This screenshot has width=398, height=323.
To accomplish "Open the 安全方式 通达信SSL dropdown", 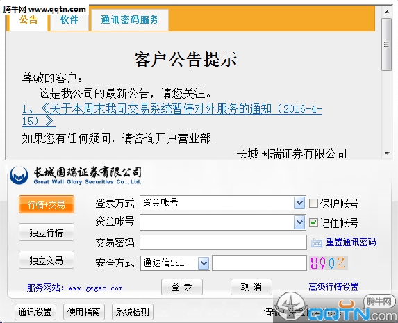I will (x=204, y=263).
